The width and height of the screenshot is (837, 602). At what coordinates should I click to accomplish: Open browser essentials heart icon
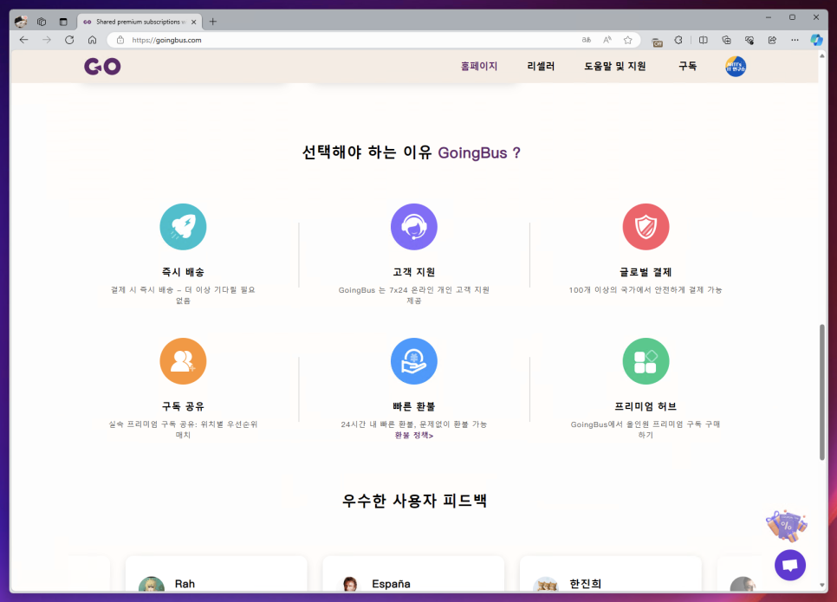click(749, 40)
